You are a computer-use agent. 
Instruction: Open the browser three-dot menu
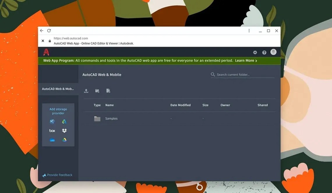[249, 30]
